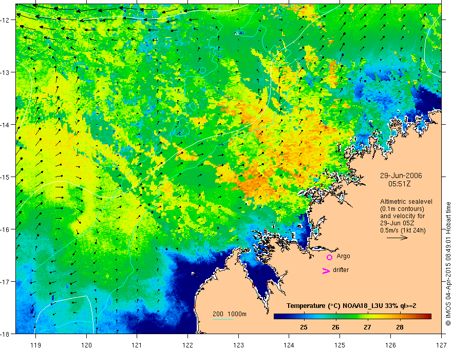Click the latitude axis label -15
This screenshot has width=452, height=349.
(x=5, y=177)
